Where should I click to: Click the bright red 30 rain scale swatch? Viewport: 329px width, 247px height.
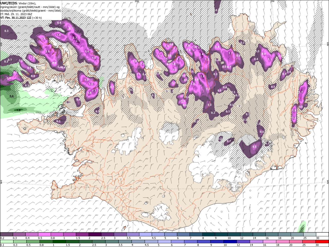coord(322,242)
